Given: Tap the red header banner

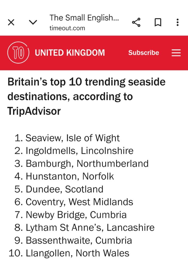Looking at the screenshot, I should coord(94,53).
